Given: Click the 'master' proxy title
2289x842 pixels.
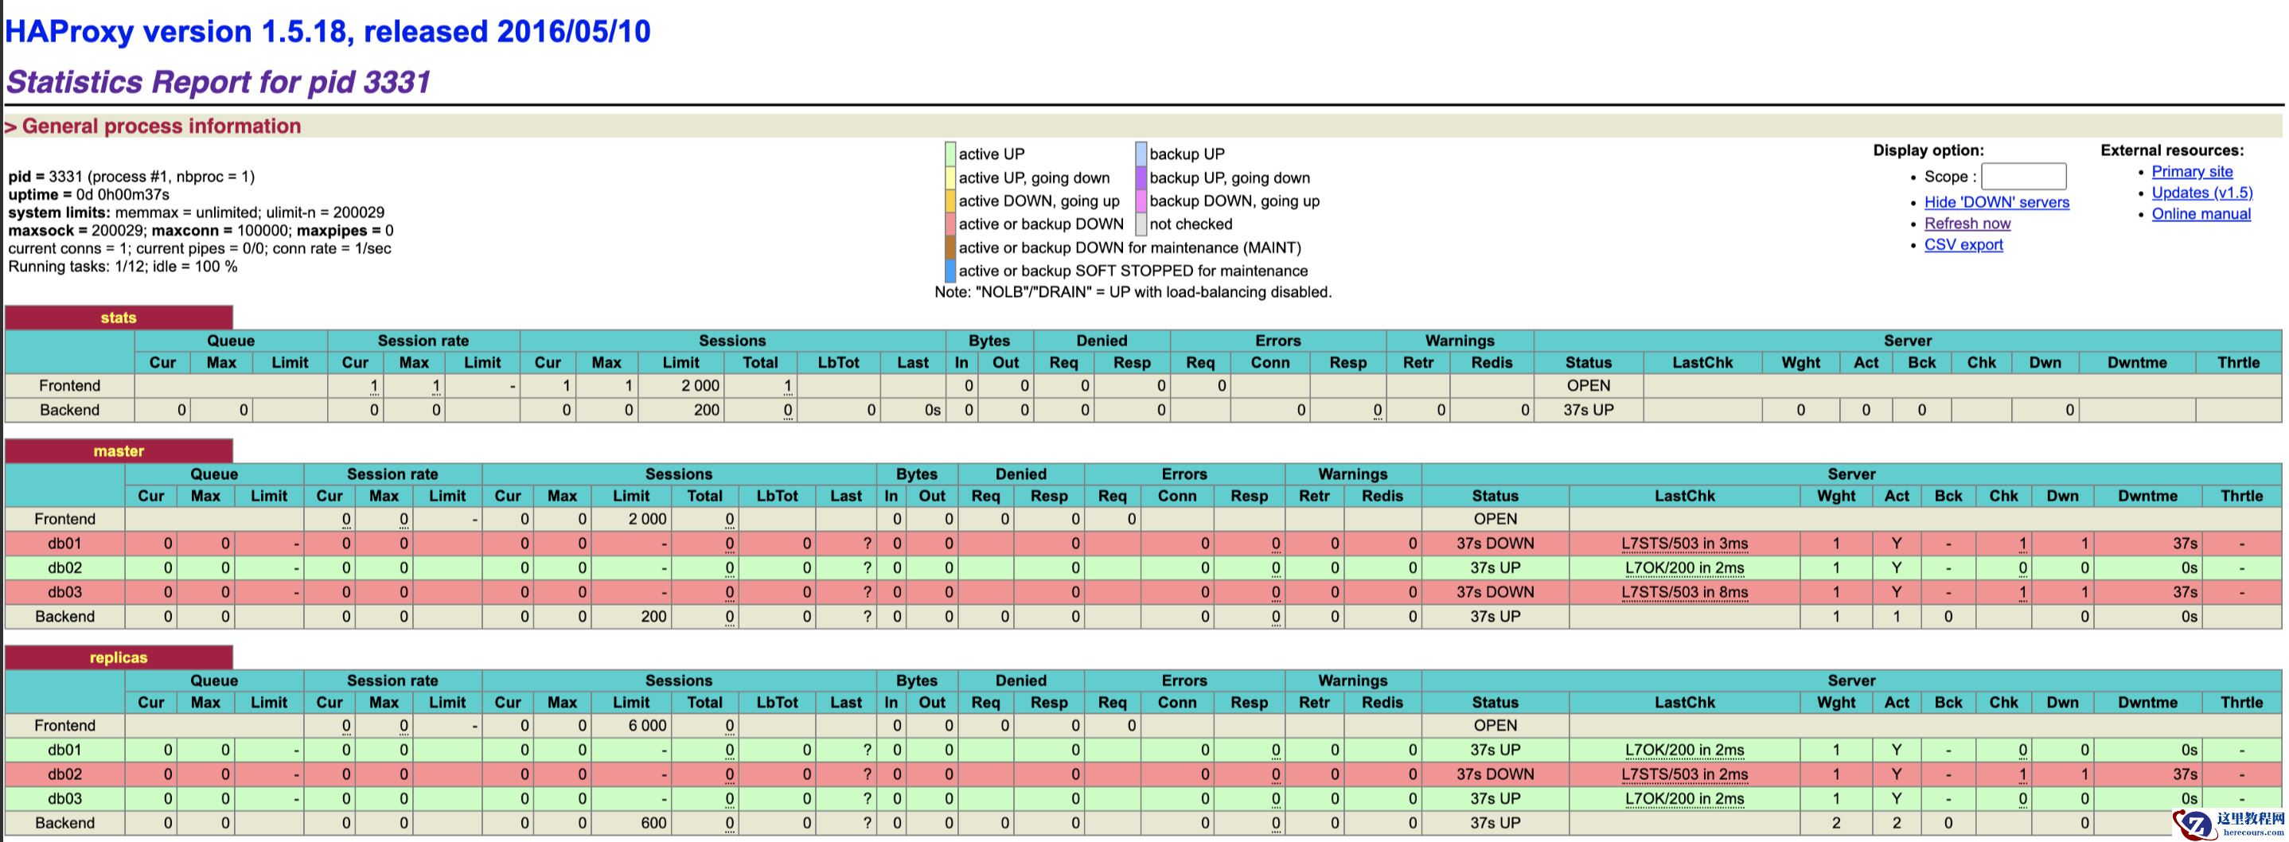Looking at the screenshot, I should 118,451.
